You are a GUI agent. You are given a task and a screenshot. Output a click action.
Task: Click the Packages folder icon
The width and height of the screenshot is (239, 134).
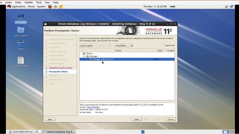click(87, 56)
